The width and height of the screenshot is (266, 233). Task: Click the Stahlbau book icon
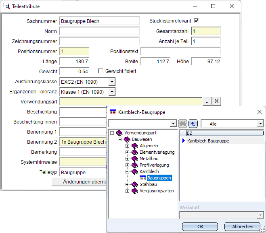pyautogui.click(x=135, y=184)
